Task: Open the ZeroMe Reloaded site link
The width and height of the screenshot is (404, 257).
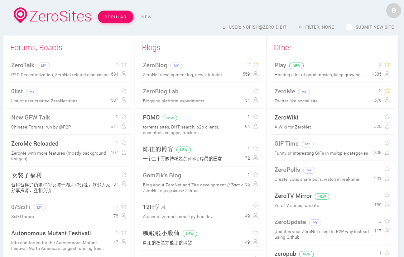Action: 35,143
